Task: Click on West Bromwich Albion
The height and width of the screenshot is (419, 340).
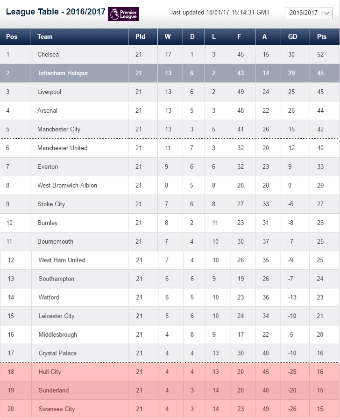Action: coord(67,186)
